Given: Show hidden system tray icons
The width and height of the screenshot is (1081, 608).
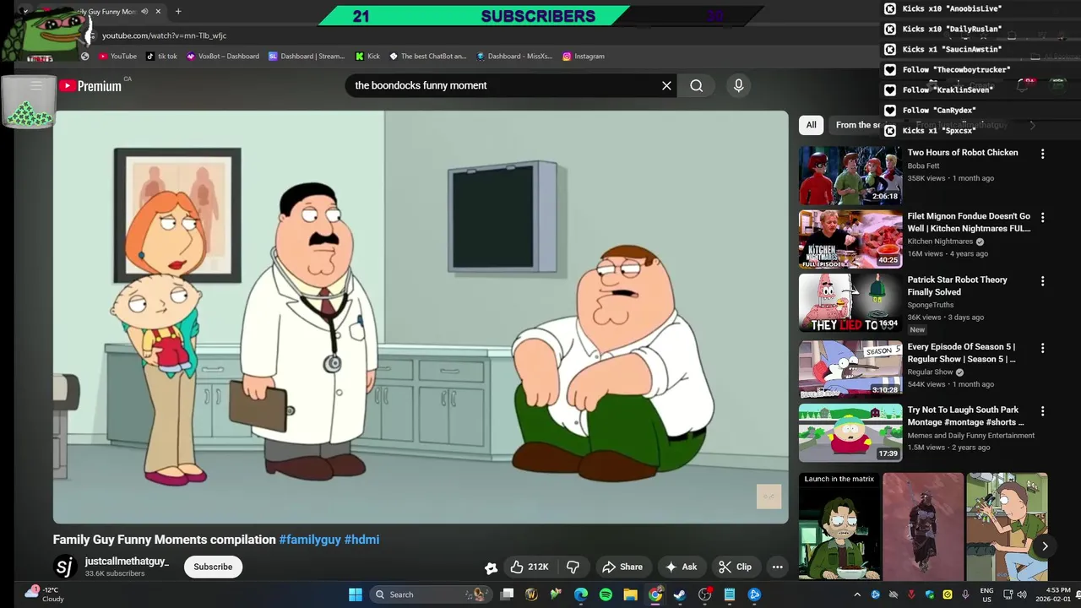Looking at the screenshot, I should point(857,594).
